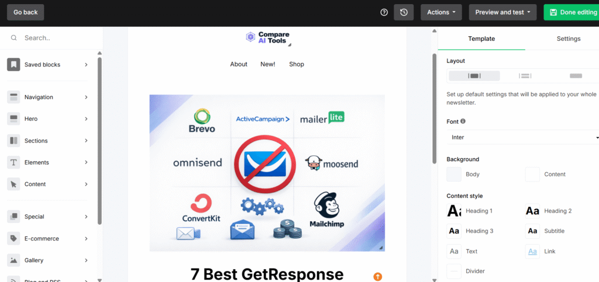The height and width of the screenshot is (282, 599).
Task: Open the version history clock icon
Action: tap(404, 12)
